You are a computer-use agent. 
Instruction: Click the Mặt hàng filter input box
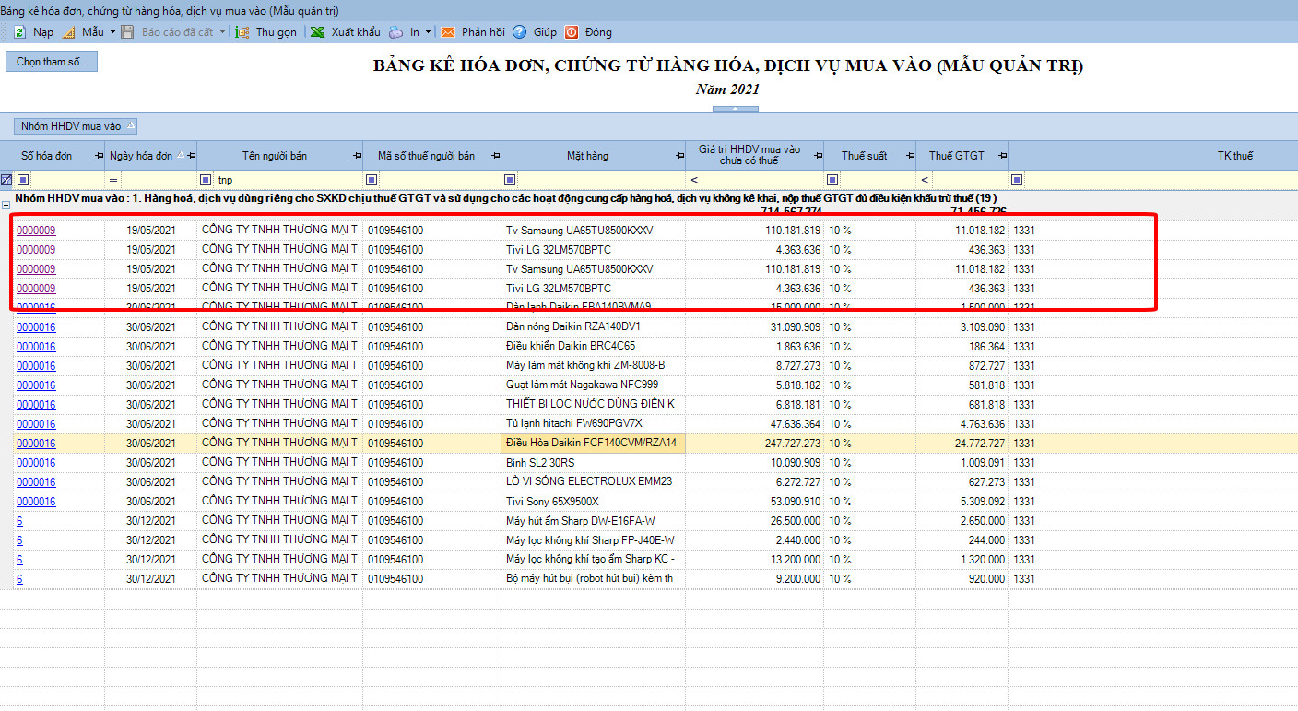point(601,180)
